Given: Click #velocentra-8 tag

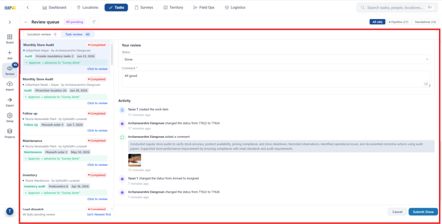Looking at the screenshot, I should point(58,187).
